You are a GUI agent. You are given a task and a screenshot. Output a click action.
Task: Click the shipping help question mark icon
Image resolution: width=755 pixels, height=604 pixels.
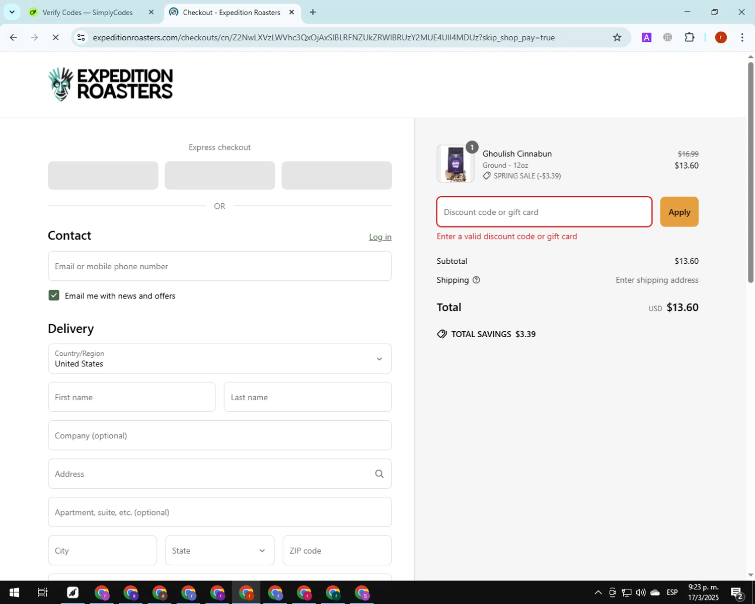click(476, 280)
